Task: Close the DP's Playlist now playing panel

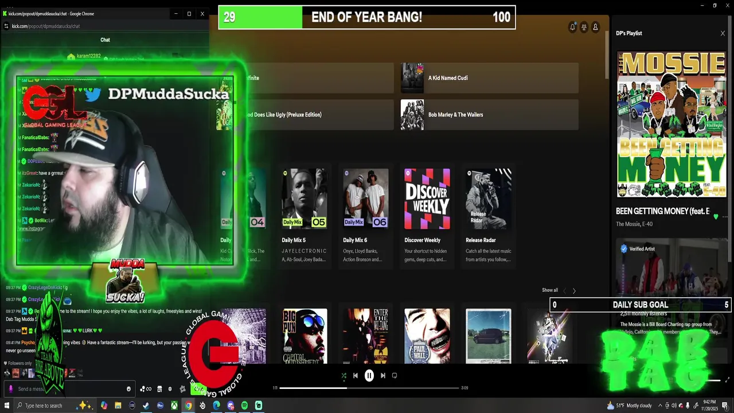Action: (723, 33)
